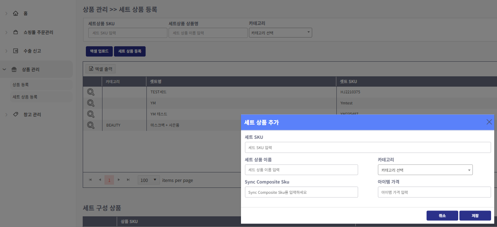Select the BEAUTY category cell
Screen dimensions: 497x227
(x=124, y=125)
